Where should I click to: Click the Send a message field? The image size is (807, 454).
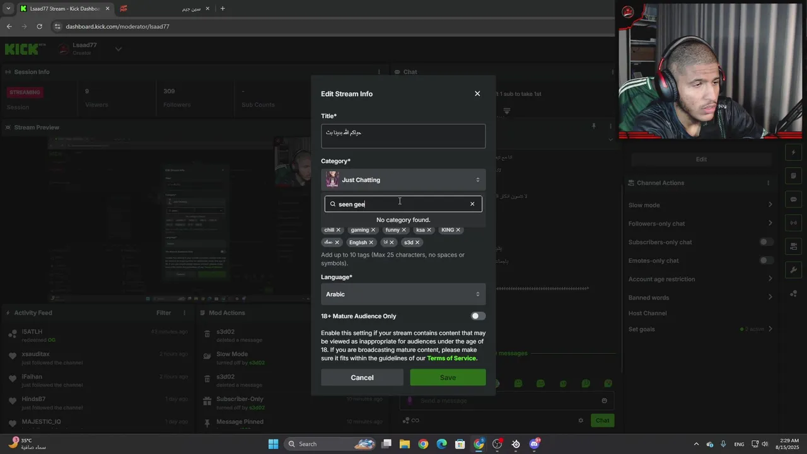click(x=508, y=401)
